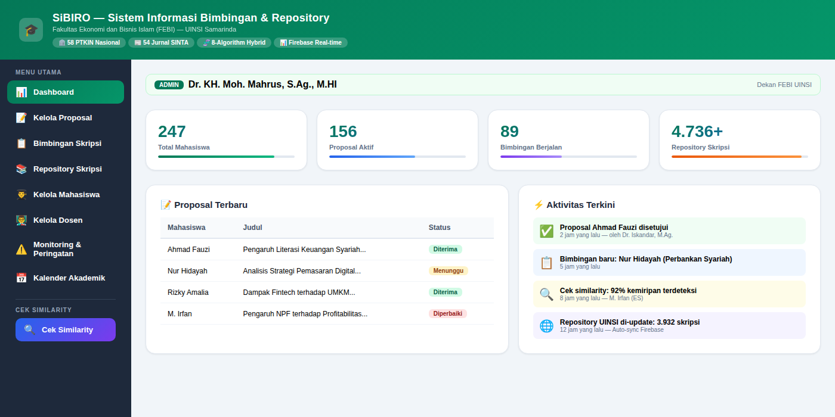The image size is (835, 417).
Task: Go to Repository Skripsi menu item
Action: tap(67, 169)
